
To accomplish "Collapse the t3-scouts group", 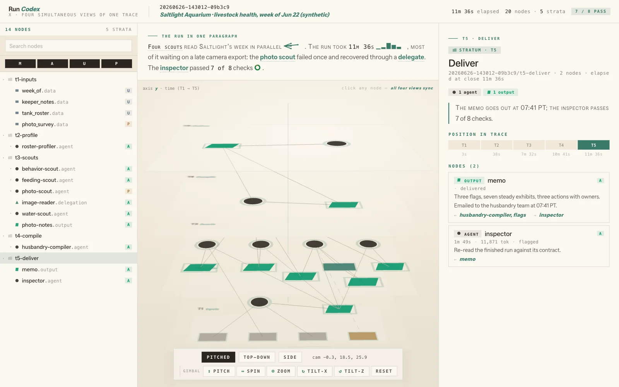I will 3,158.
